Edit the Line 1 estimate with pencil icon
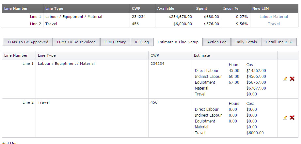Screen dimensions: 301x144 286,79
